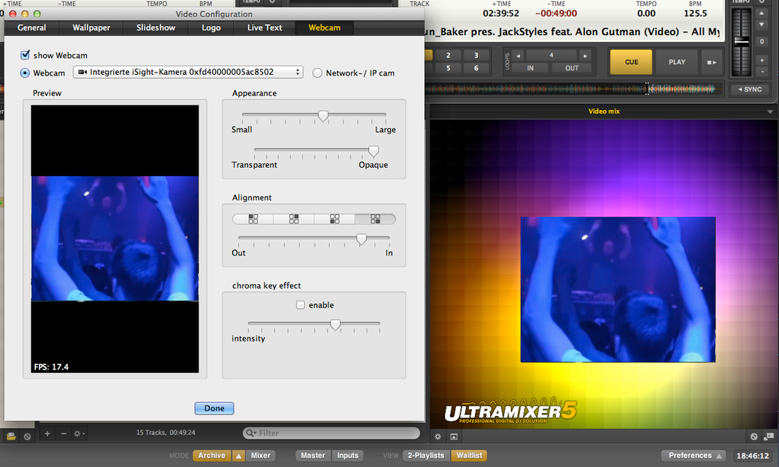
Task: Click the disable-video circle icon below video mix
Action: point(754,436)
